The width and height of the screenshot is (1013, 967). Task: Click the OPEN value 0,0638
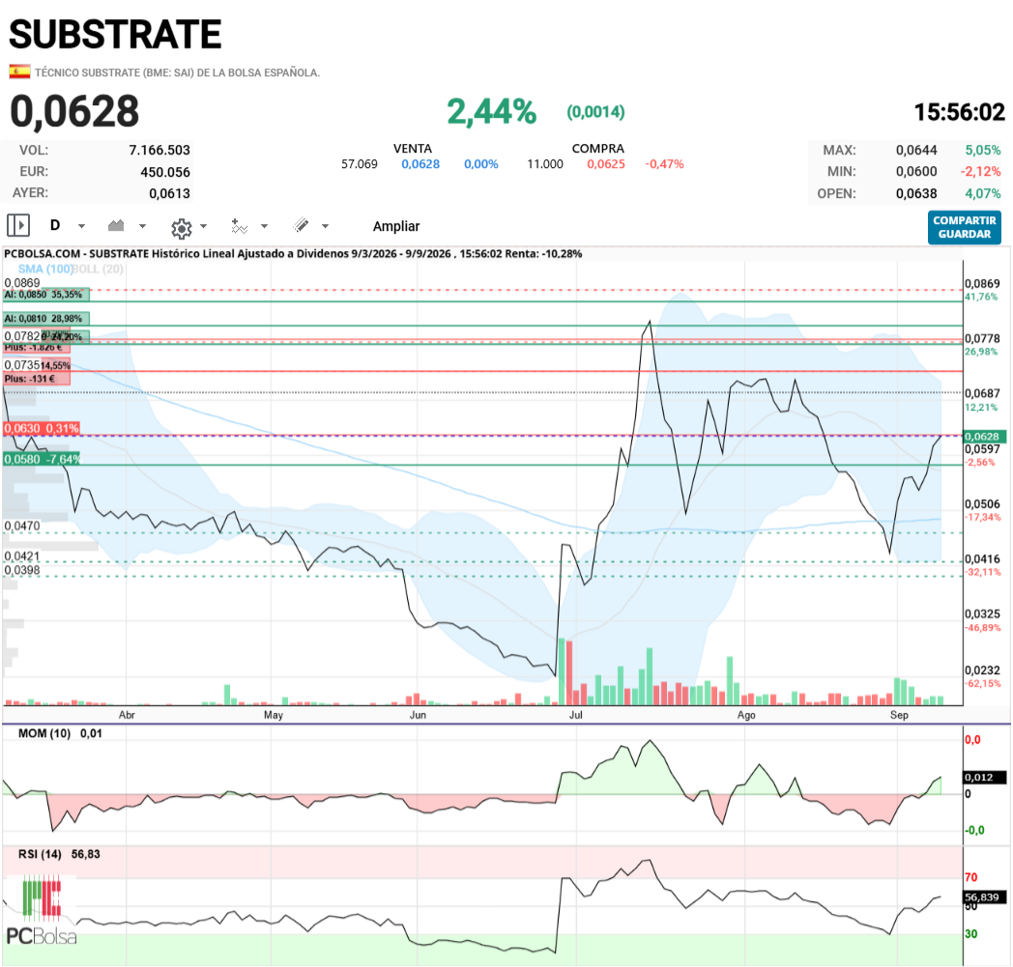(x=916, y=193)
